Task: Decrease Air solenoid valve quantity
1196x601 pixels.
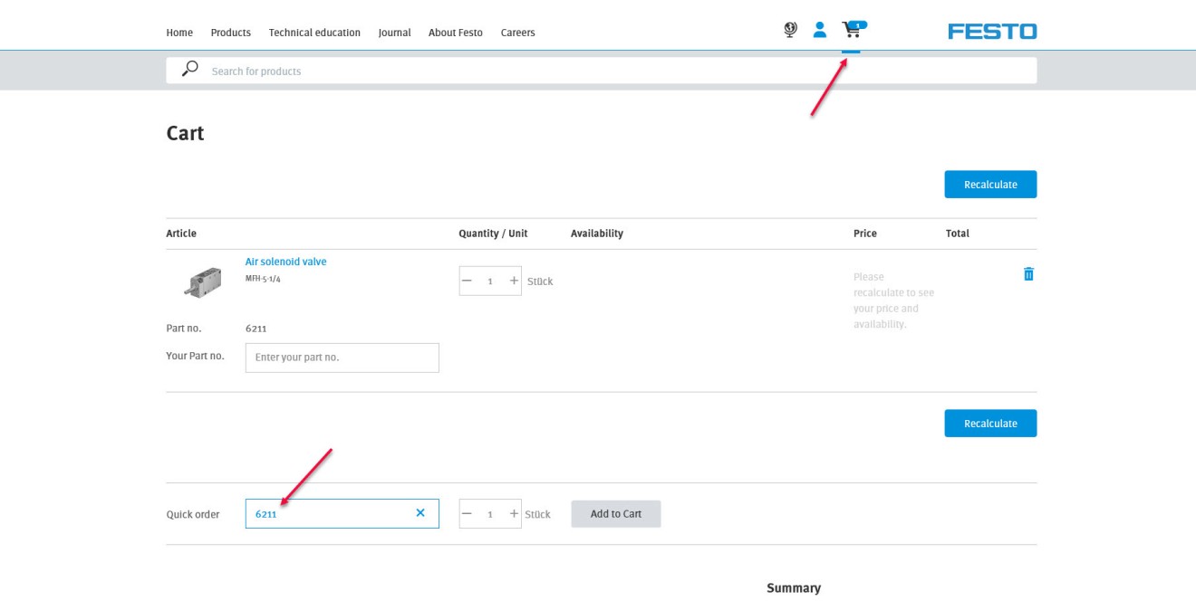Action: pyautogui.click(x=468, y=281)
